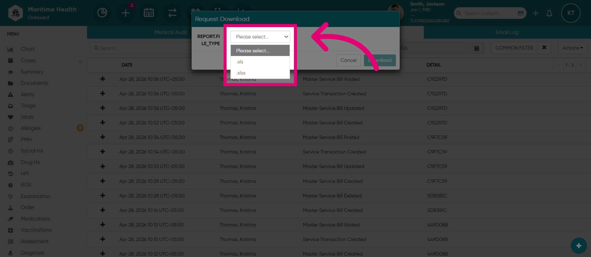Switch to the Email Log tab
Image resolution: width=591 pixels, height=257 pixels.
(507, 32)
